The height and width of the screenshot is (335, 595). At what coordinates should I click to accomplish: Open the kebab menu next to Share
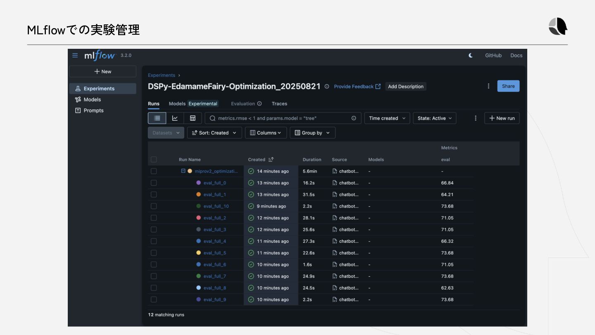[488, 86]
